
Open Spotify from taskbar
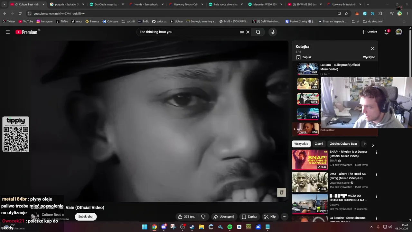[230, 227]
